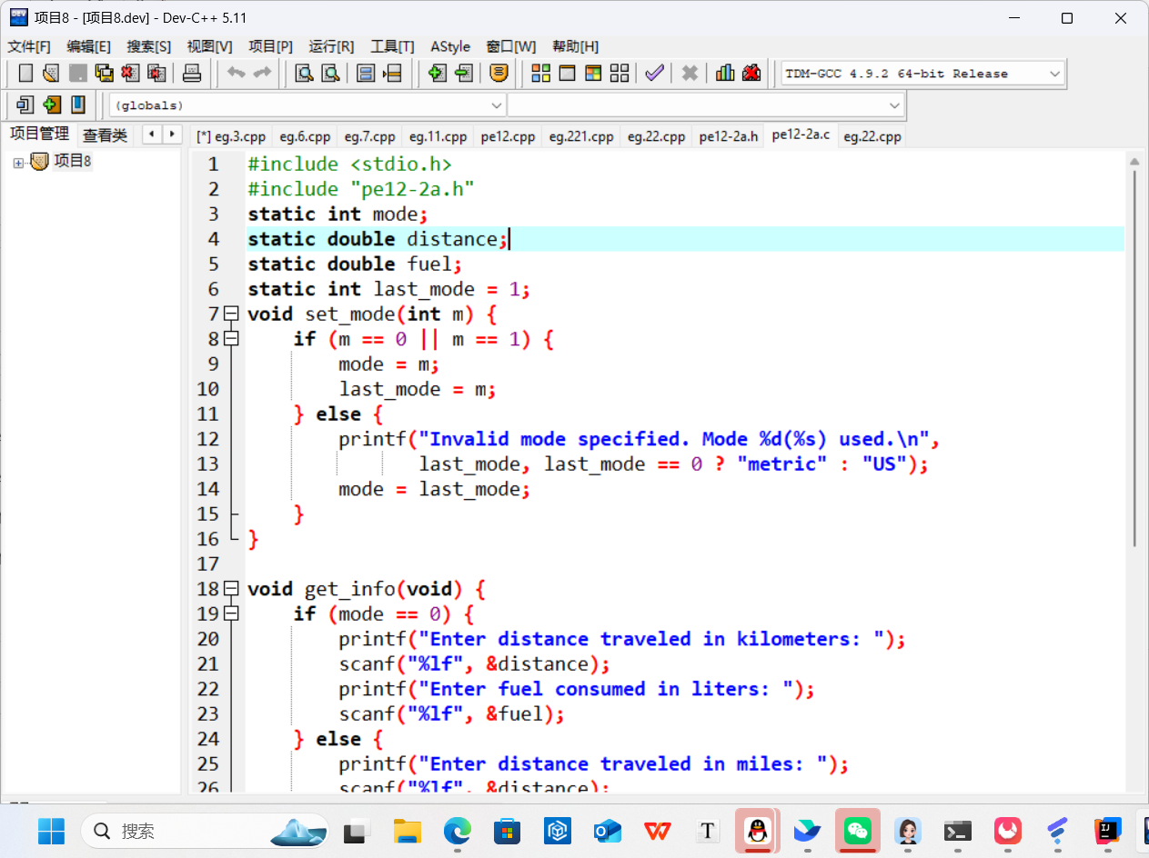Click the yellow Go to bookmark icon
Screen dimensions: 1149x858
498,74
